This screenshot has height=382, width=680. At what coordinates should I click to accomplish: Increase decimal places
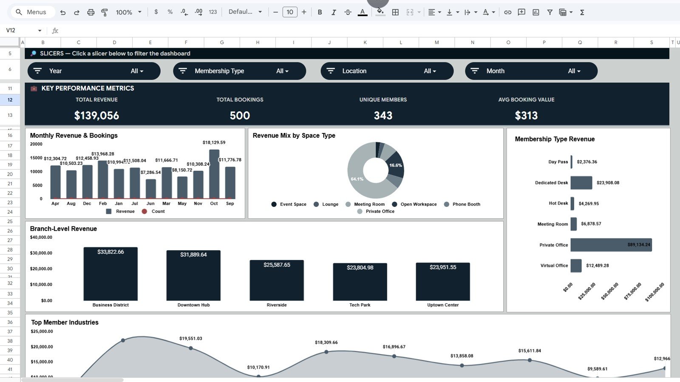(198, 12)
